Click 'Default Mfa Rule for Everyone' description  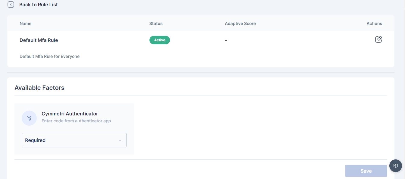(49, 56)
